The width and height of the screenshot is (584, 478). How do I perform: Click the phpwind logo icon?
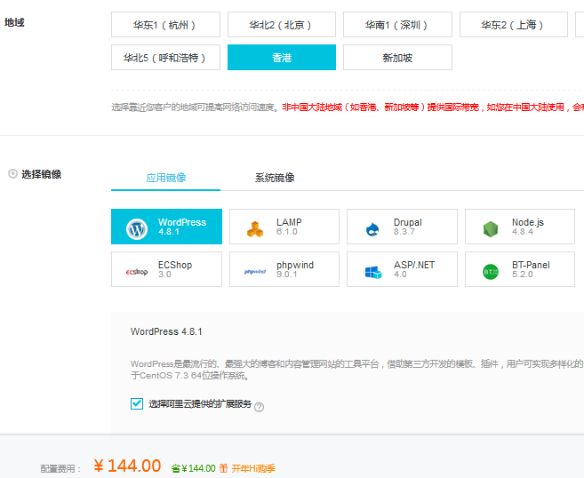pos(255,272)
